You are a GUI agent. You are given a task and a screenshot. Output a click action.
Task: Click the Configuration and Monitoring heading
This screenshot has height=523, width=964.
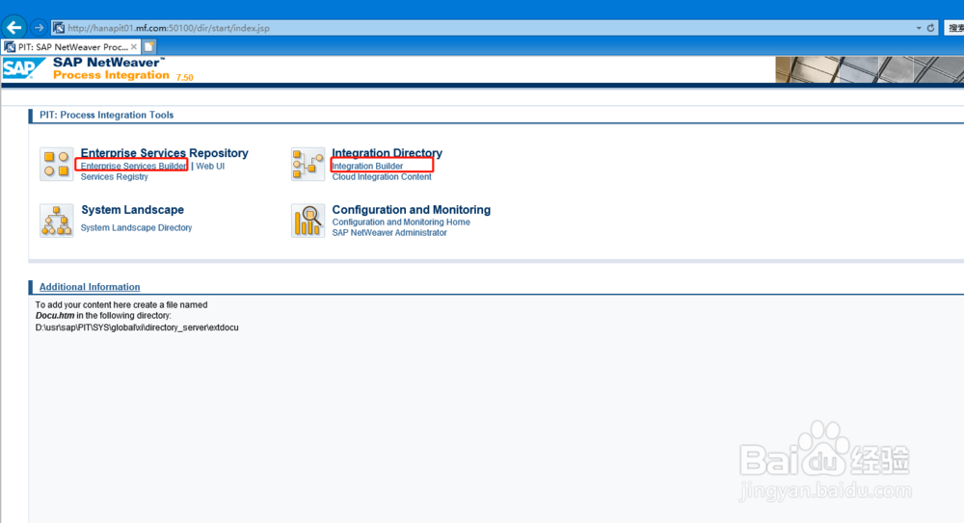pos(412,210)
